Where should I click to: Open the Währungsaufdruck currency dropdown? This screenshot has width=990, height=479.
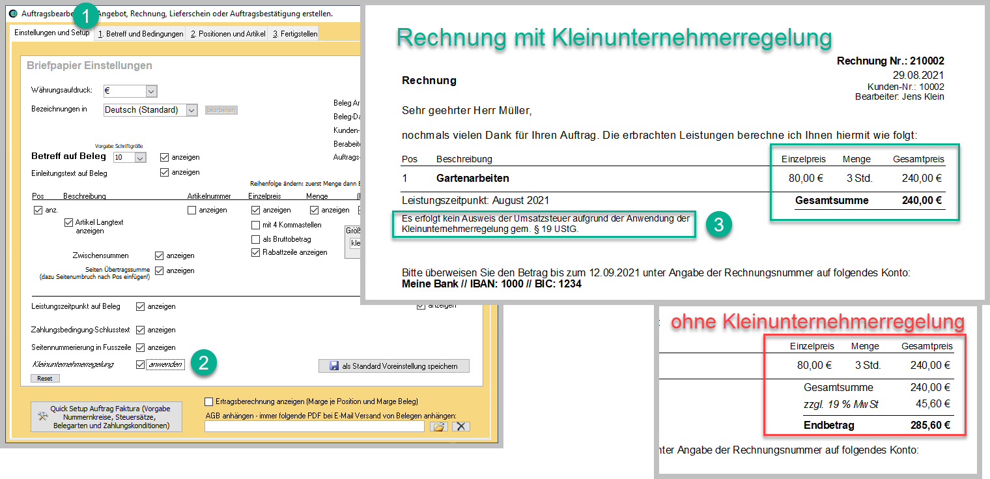pos(151,91)
